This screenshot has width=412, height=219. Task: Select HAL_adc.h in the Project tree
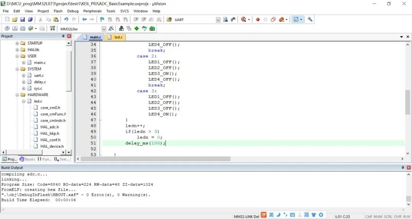[x=50, y=127]
